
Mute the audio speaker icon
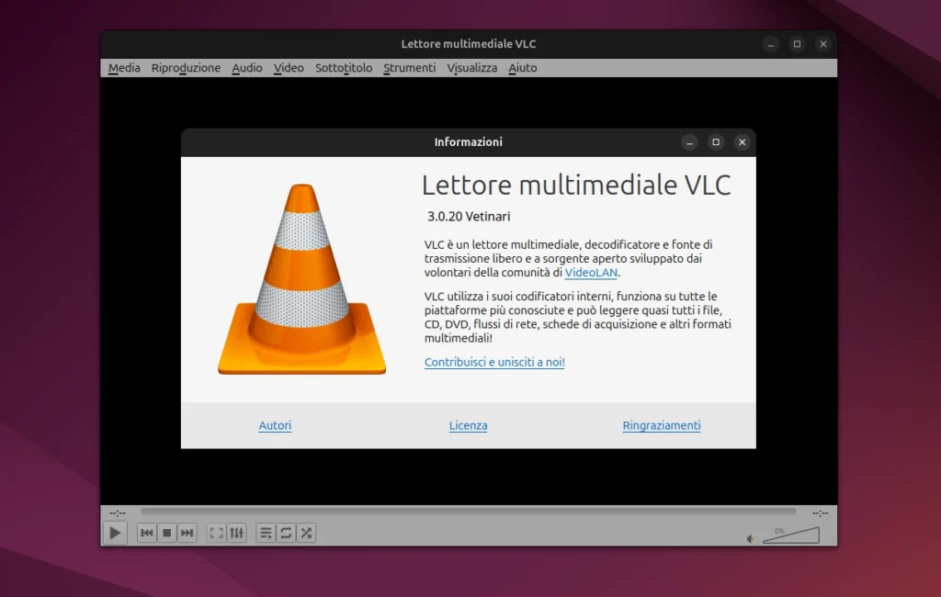[x=749, y=536]
